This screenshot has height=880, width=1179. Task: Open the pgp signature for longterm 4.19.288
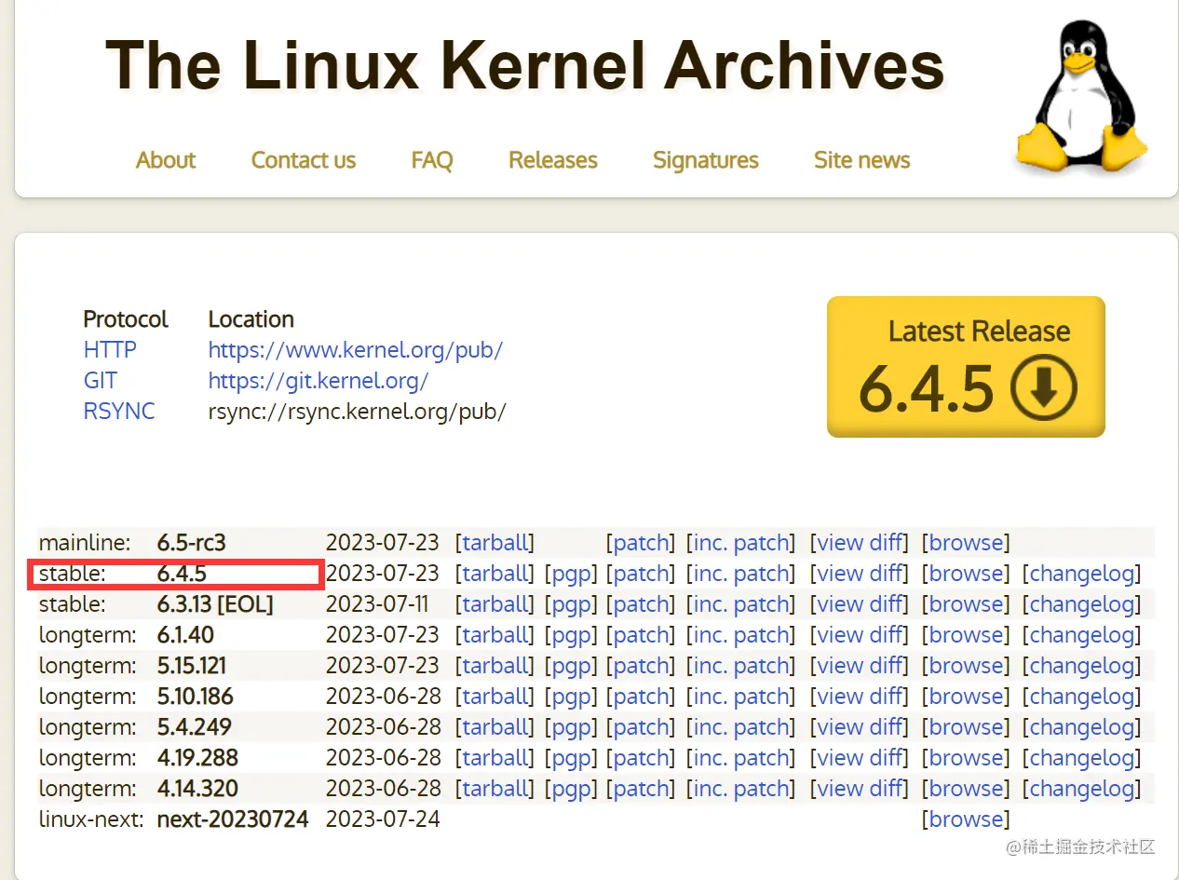(571, 759)
